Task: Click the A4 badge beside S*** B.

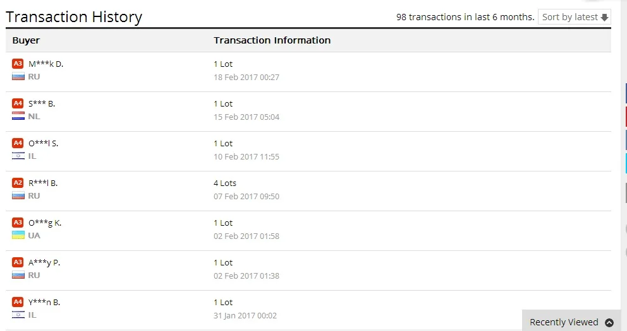Action: [x=18, y=103]
